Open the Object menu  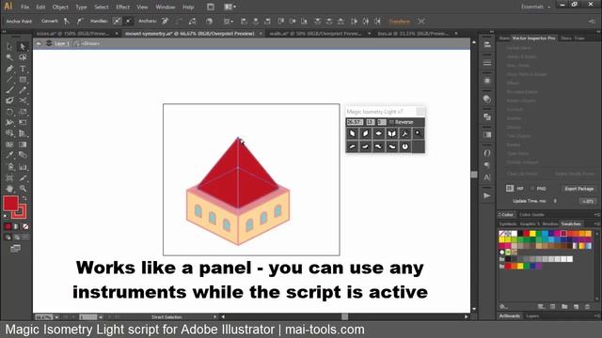(x=60, y=7)
